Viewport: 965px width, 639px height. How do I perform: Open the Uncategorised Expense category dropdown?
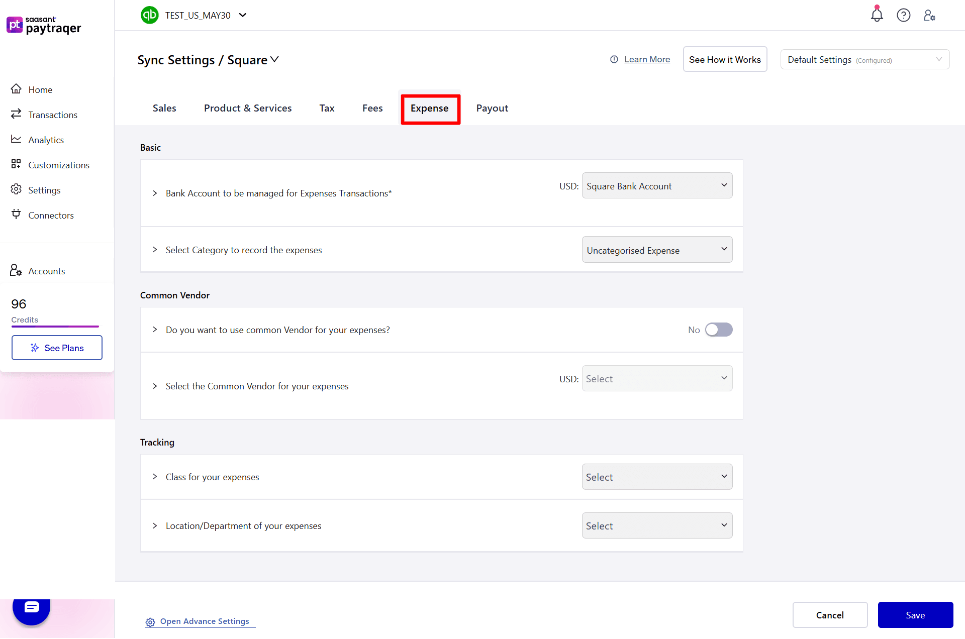pos(656,250)
